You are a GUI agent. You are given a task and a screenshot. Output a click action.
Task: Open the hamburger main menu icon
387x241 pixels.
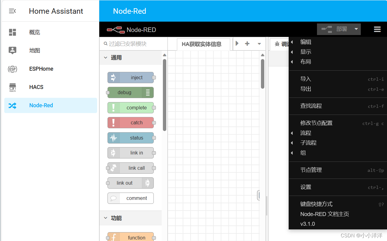click(x=377, y=29)
